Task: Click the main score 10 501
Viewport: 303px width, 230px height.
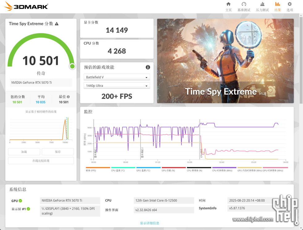Action: click(x=41, y=61)
